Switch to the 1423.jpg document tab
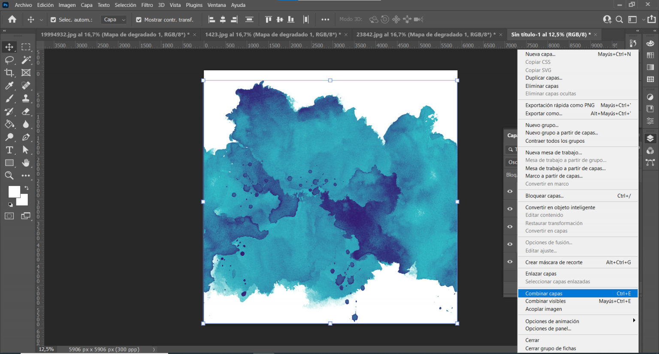The height and width of the screenshot is (354, 659). (273, 34)
